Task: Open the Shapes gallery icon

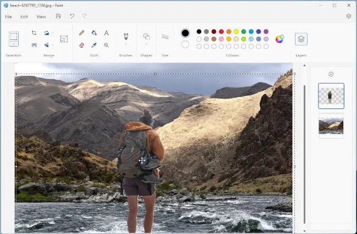Action: pyautogui.click(x=147, y=36)
